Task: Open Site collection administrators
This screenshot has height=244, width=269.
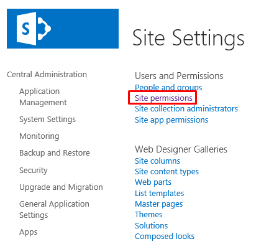Action: 186,109
